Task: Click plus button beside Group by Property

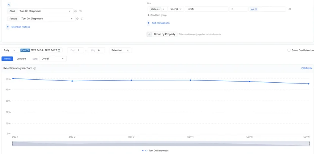Action: click(x=149, y=34)
